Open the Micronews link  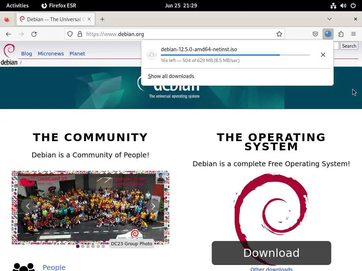pyautogui.click(x=51, y=54)
